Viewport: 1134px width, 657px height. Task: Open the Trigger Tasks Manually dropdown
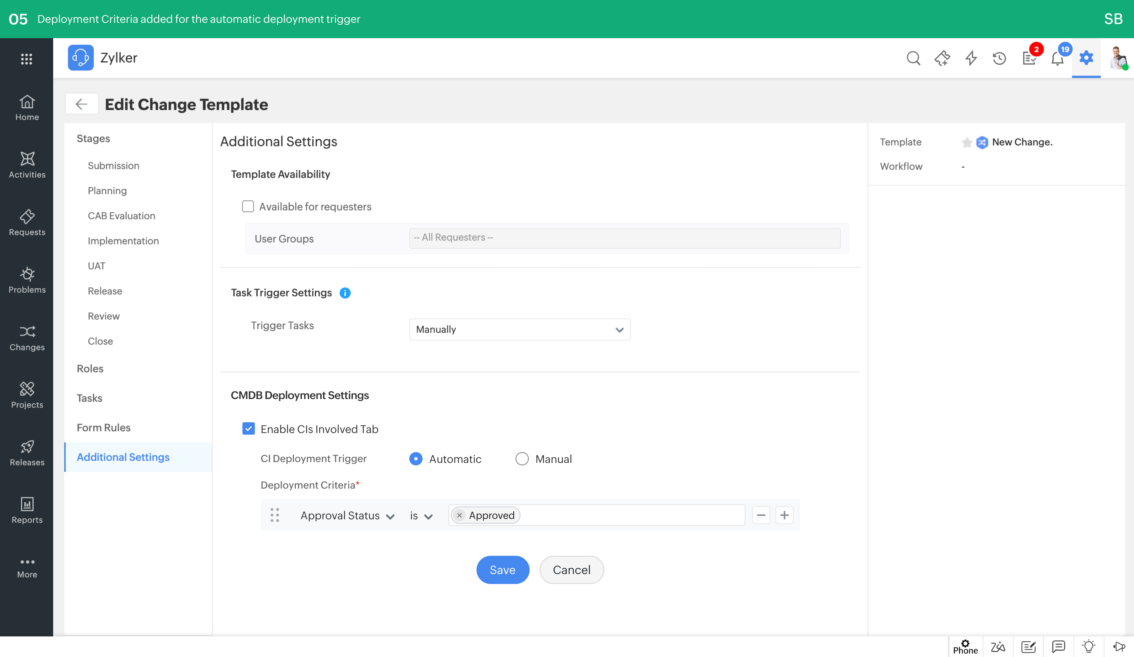(520, 329)
